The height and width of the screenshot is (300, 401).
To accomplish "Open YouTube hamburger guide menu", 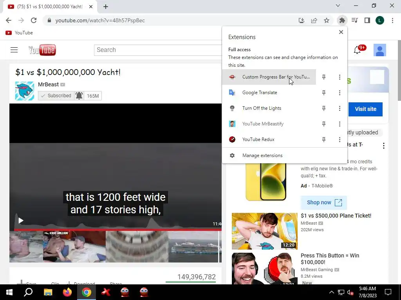I will [x=14, y=50].
